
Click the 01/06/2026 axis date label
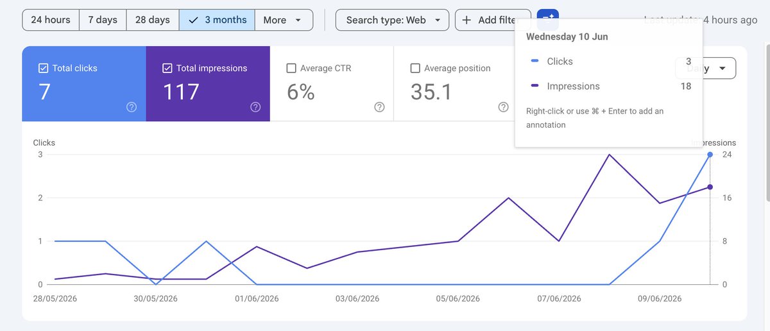point(257,299)
